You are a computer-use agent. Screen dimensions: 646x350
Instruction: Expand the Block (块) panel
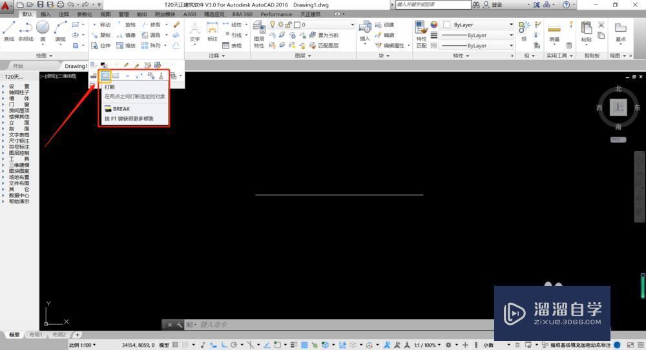pos(384,56)
